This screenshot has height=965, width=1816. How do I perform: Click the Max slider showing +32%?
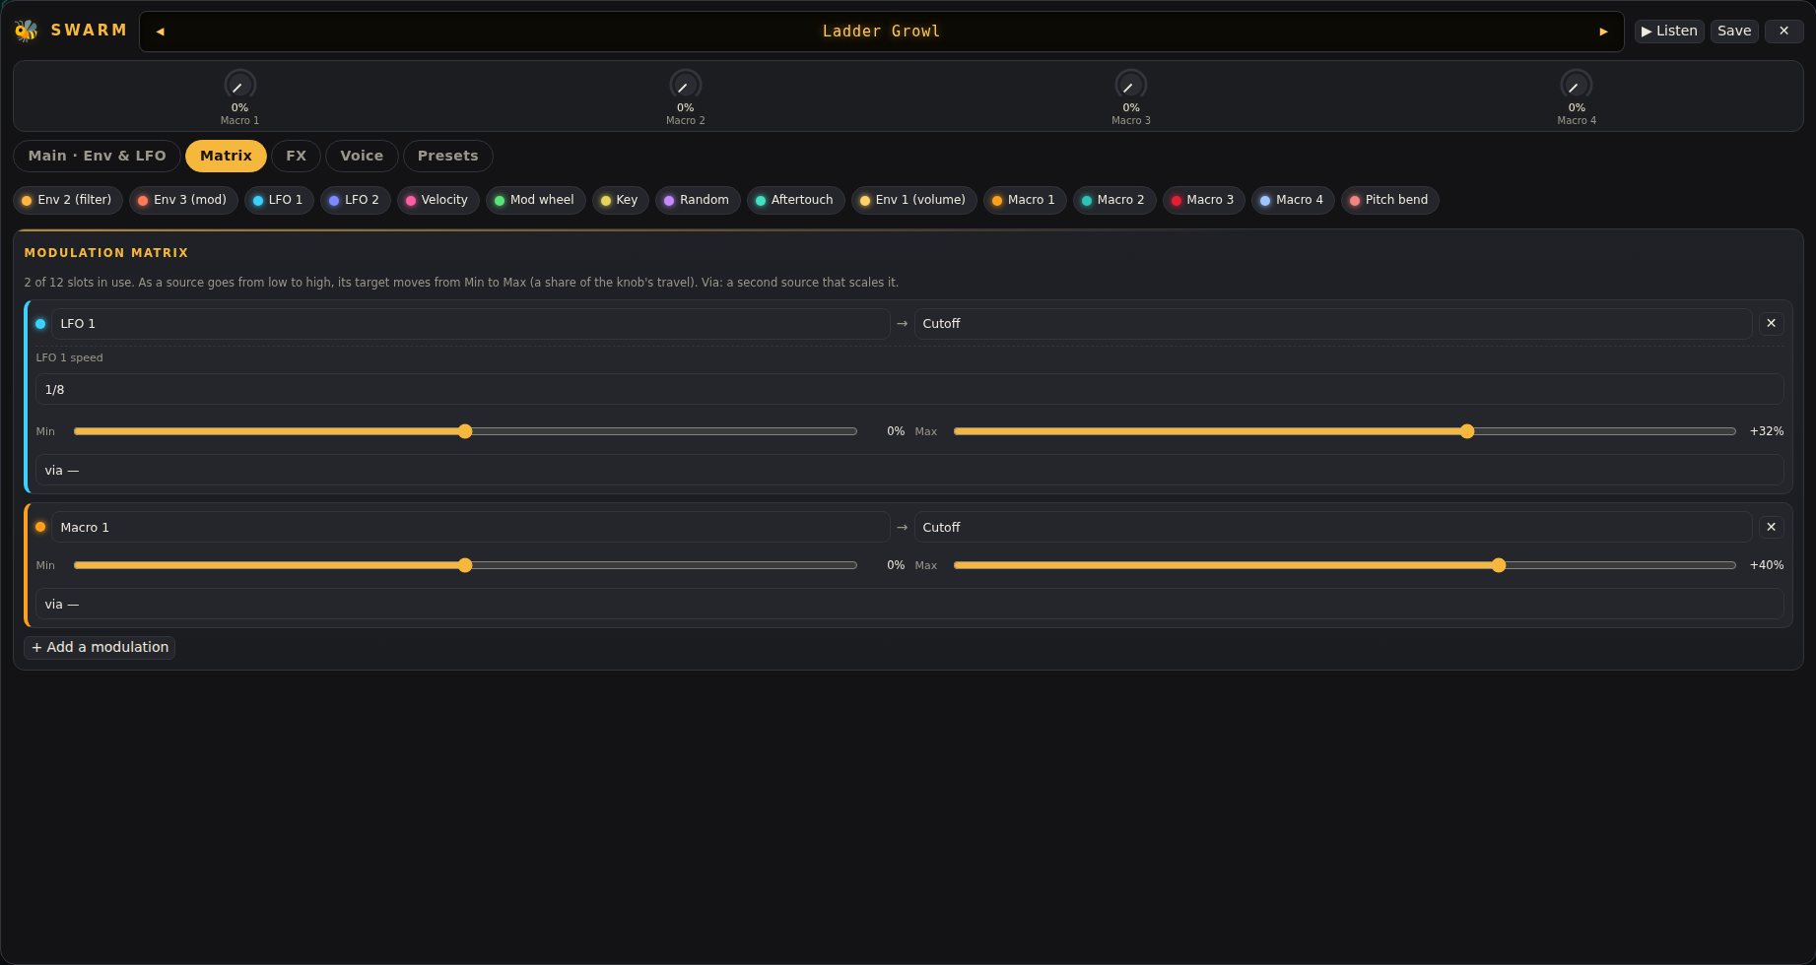[1344, 431]
